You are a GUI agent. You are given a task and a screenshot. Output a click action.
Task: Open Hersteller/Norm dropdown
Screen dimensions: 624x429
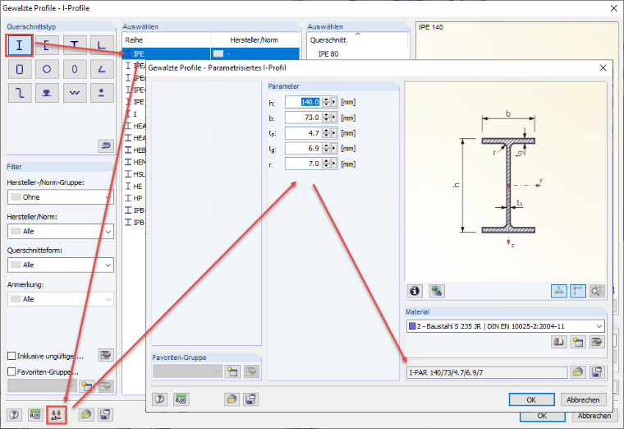61,232
